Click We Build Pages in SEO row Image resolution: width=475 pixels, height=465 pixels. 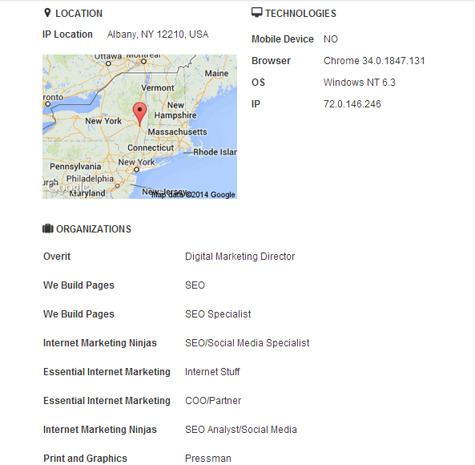click(x=78, y=285)
